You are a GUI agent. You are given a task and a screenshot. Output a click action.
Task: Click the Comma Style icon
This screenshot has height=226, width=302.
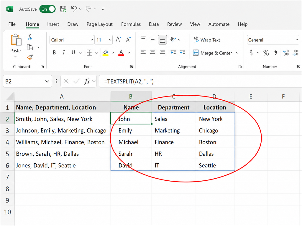point(276,53)
